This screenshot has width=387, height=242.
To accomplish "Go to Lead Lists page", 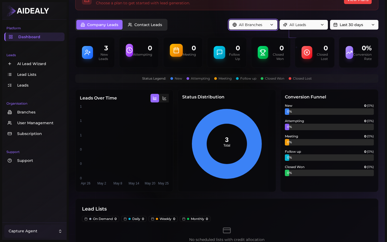I will click(x=34, y=74).
